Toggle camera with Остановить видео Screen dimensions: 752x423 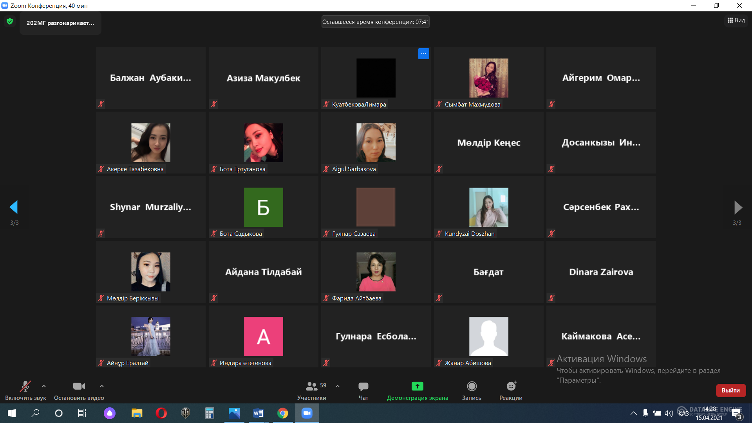click(79, 387)
